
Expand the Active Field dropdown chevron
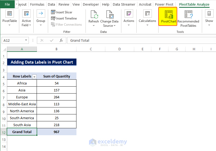[x=30, y=25]
